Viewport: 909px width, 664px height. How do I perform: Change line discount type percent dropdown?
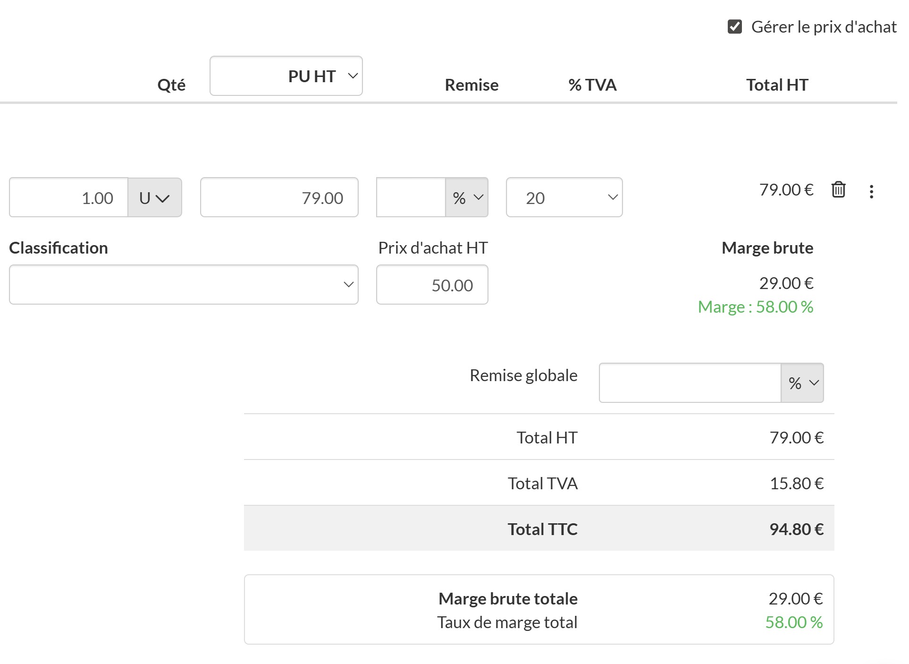pyautogui.click(x=467, y=198)
